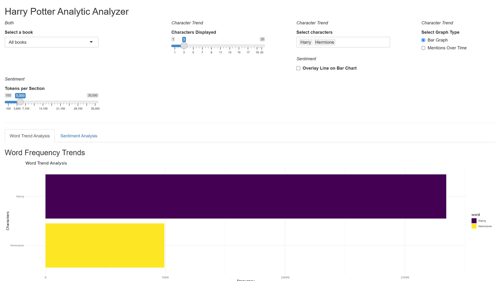Click the 15000 x-axis tick label

point(405,277)
